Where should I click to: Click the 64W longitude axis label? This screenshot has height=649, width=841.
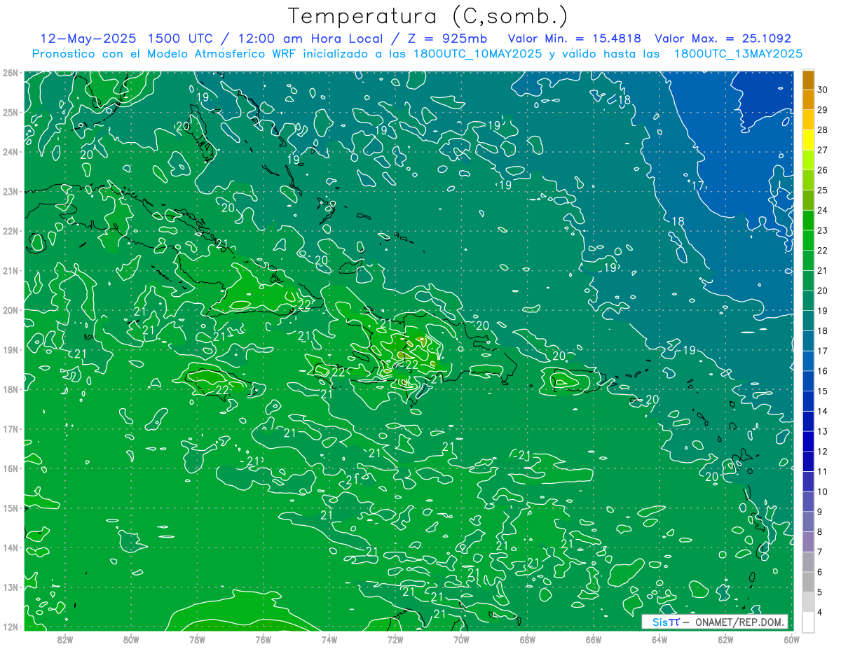pos(659,639)
